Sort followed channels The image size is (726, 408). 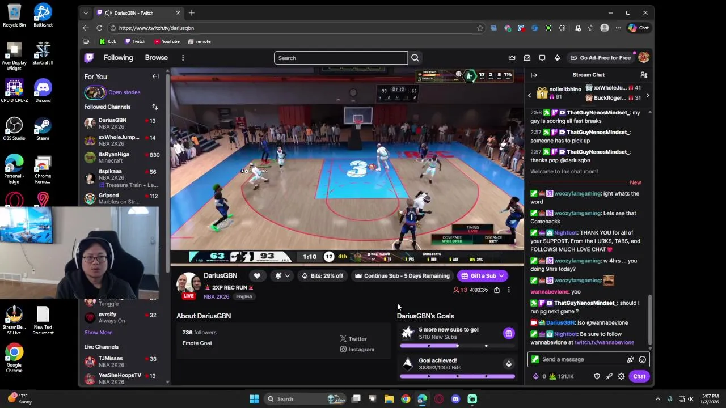point(154,107)
